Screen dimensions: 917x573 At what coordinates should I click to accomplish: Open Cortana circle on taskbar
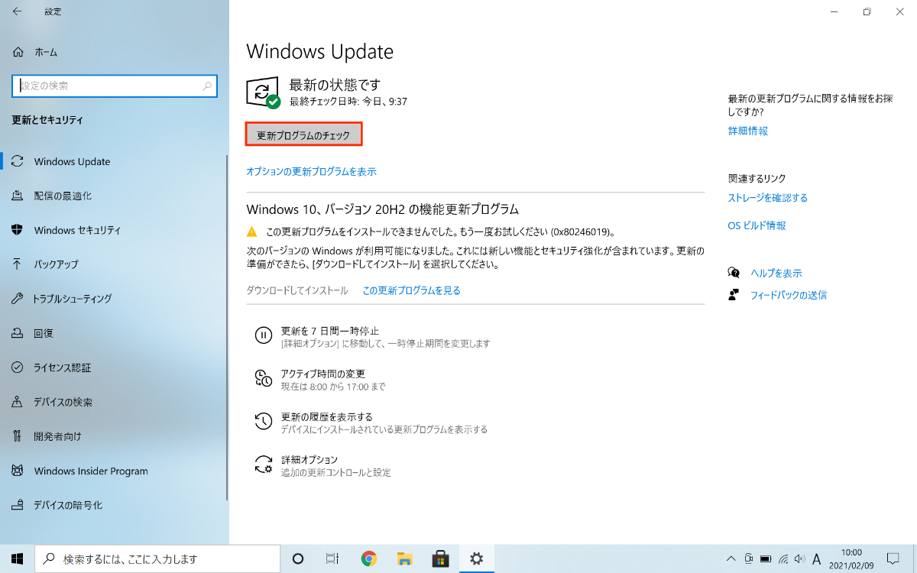[299, 558]
